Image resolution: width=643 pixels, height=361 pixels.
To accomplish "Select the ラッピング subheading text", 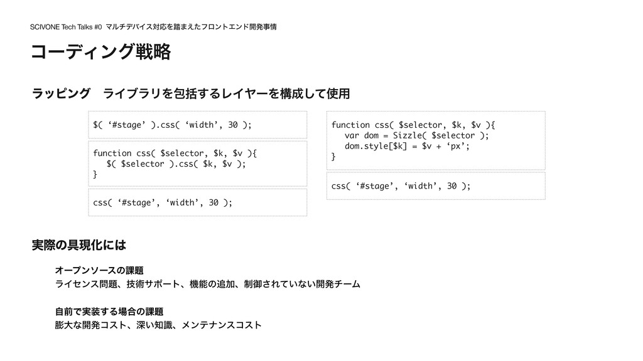I will coord(61,93).
